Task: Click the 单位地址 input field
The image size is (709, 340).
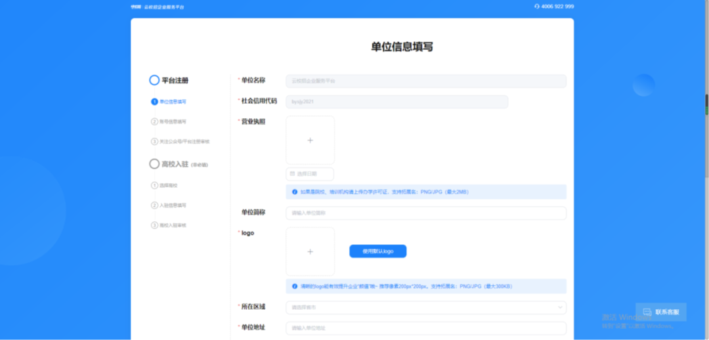Action: [425, 328]
